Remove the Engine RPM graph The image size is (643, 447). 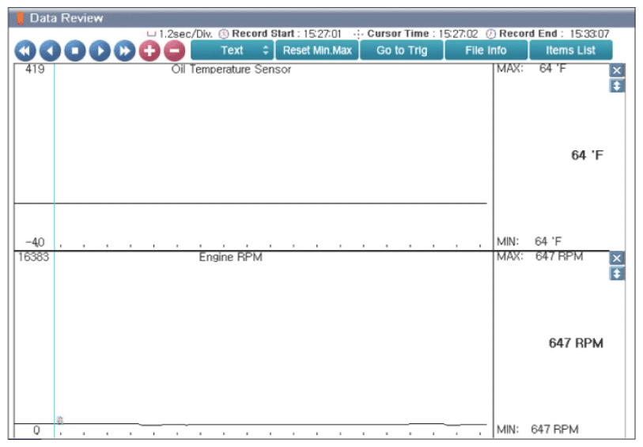point(617,259)
